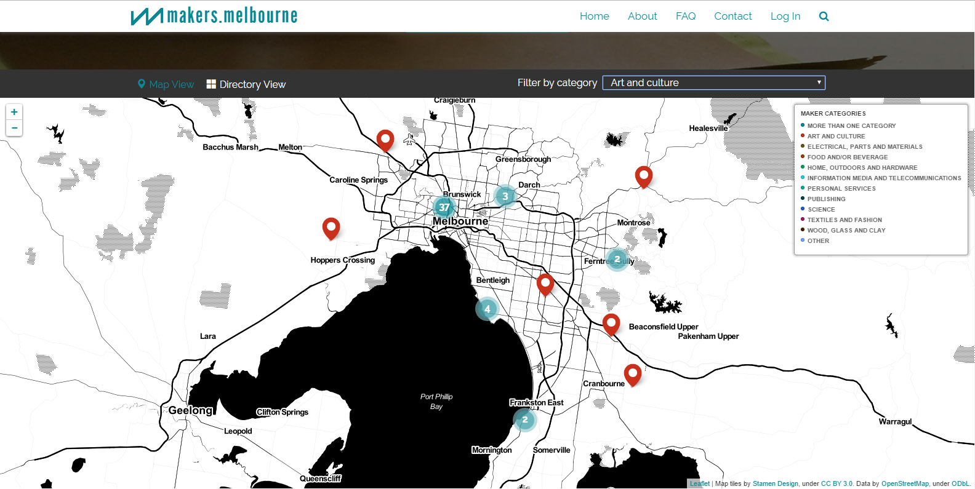Open the Contact page link
Viewport: 975px width, 489px height.
[732, 16]
